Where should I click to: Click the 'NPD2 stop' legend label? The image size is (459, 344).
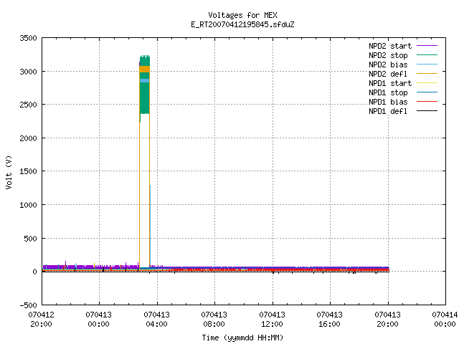click(x=388, y=55)
